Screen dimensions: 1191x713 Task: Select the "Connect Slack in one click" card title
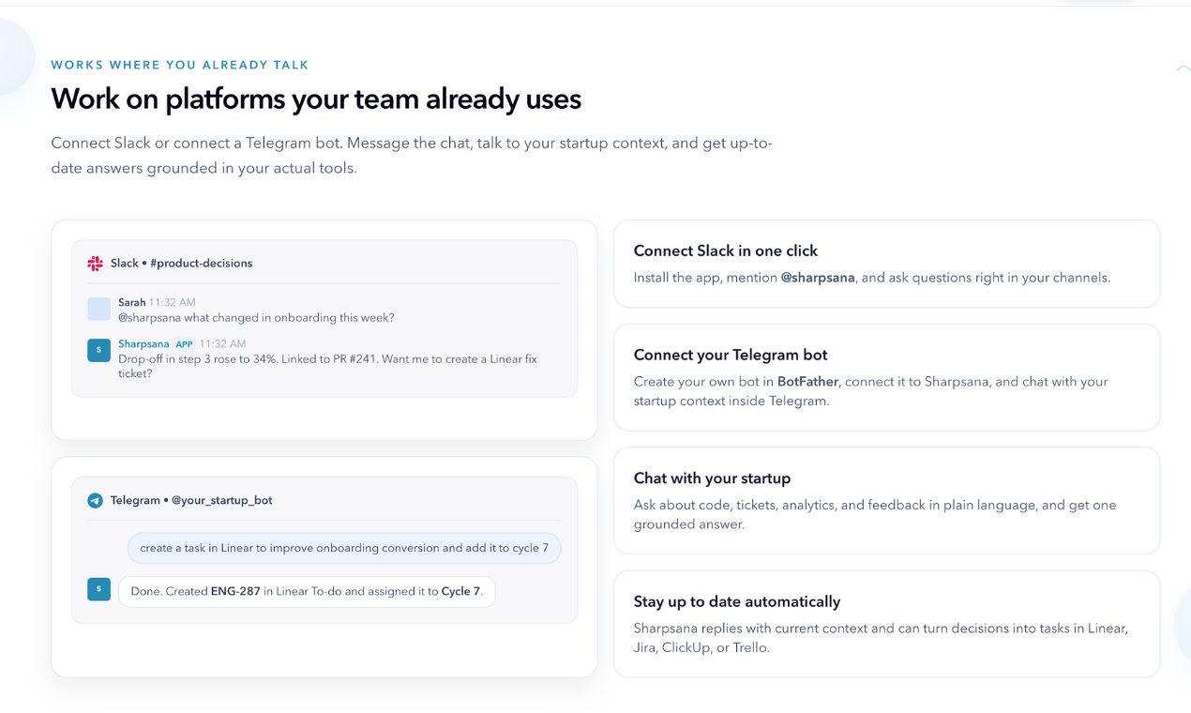pyautogui.click(x=725, y=250)
